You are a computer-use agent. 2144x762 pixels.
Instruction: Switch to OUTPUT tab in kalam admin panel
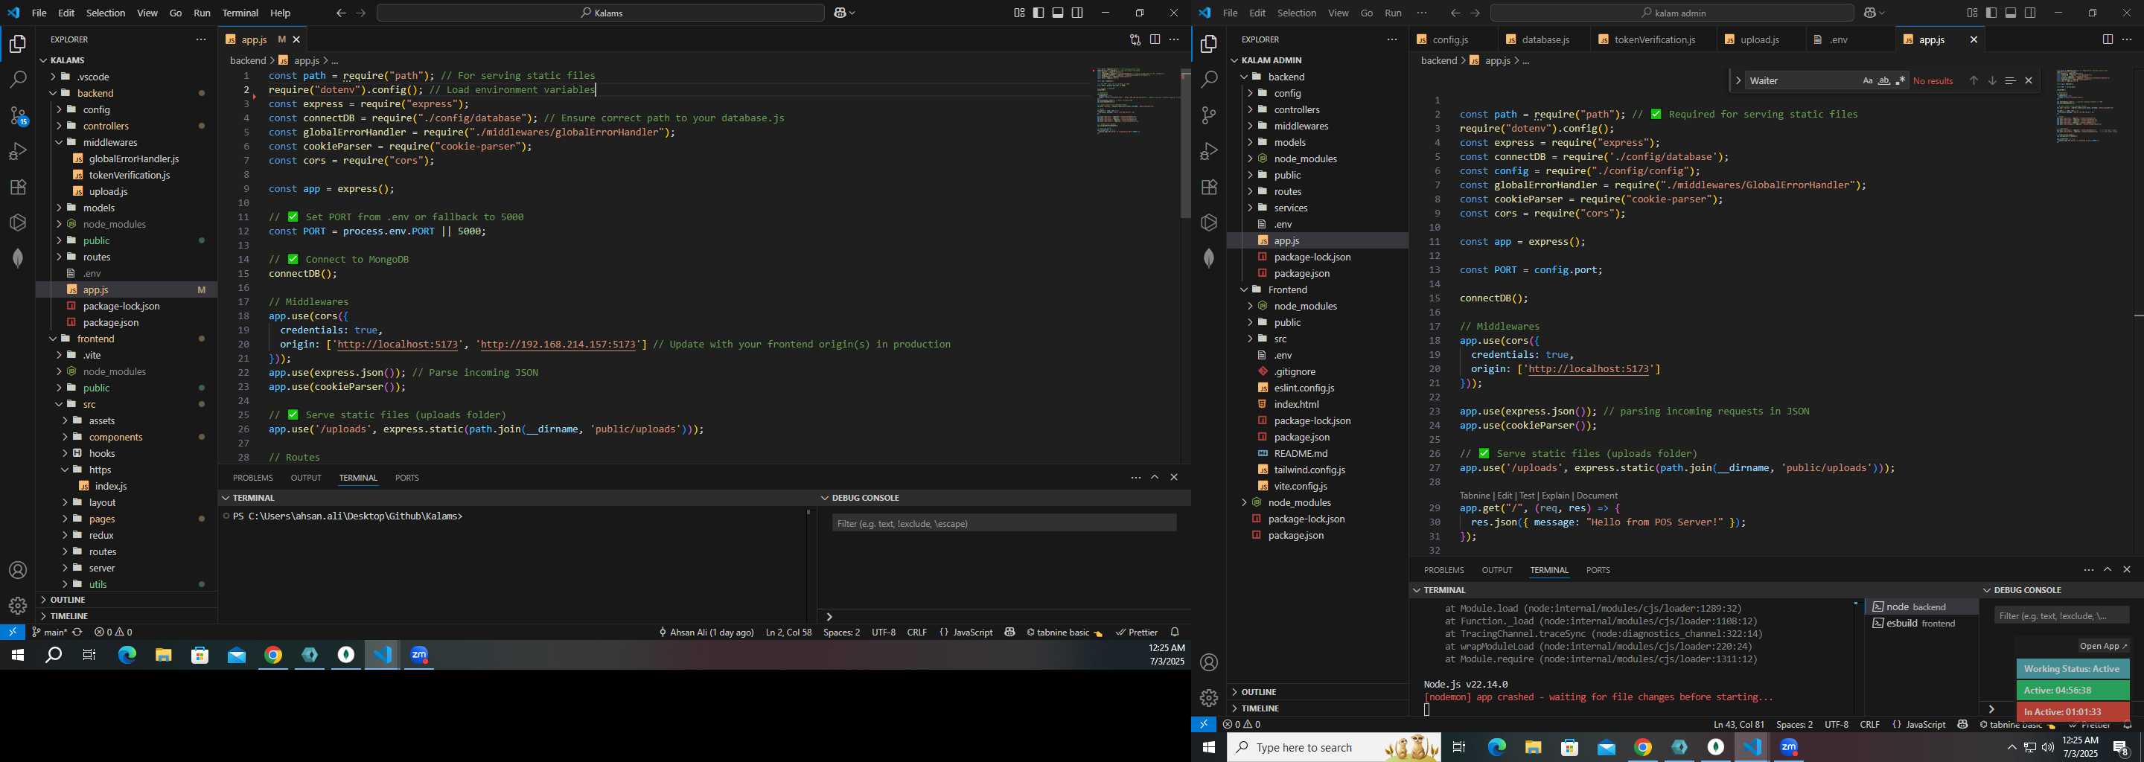(x=1496, y=570)
